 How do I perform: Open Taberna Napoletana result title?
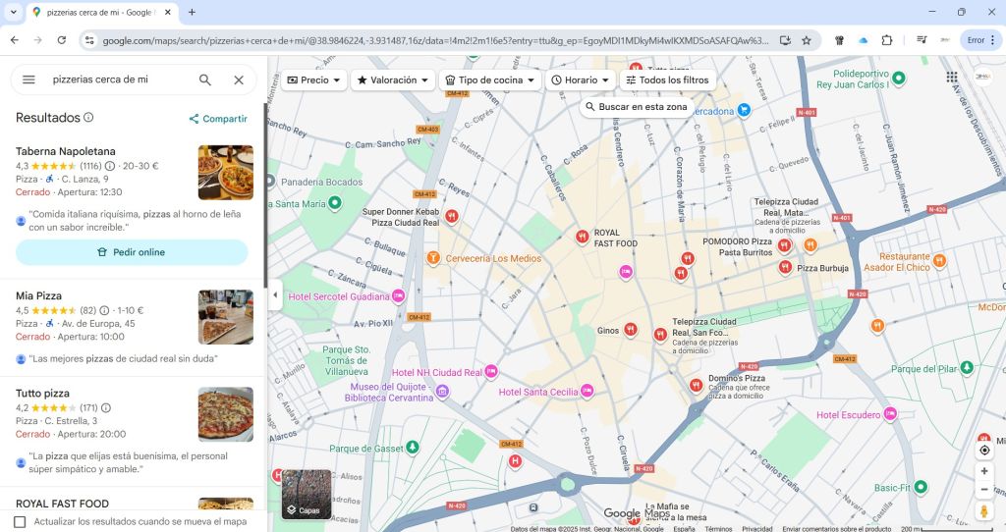(x=66, y=151)
